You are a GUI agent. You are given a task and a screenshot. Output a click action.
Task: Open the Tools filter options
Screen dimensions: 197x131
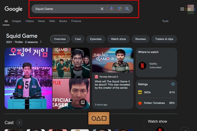[165, 21]
